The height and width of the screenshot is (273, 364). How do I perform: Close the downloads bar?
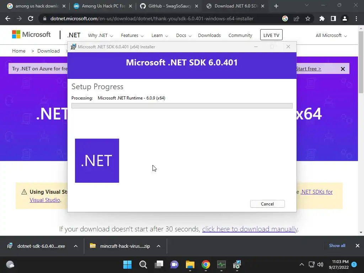pyautogui.click(x=358, y=246)
